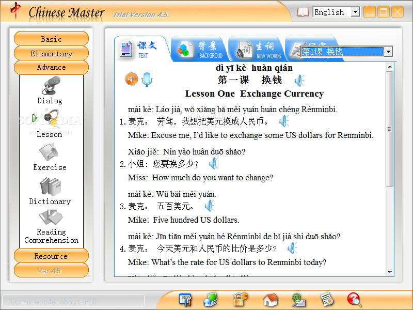Click the Lesson label in sidebar
This screenshot has height=310, width=413.
[49, 134]
